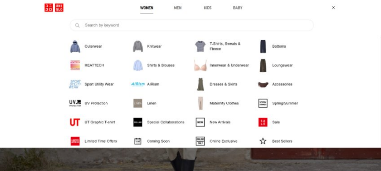Switch to the KIDS tab
Image resolution: width=381 pixels, height=171 pixels.
point(207,8)
